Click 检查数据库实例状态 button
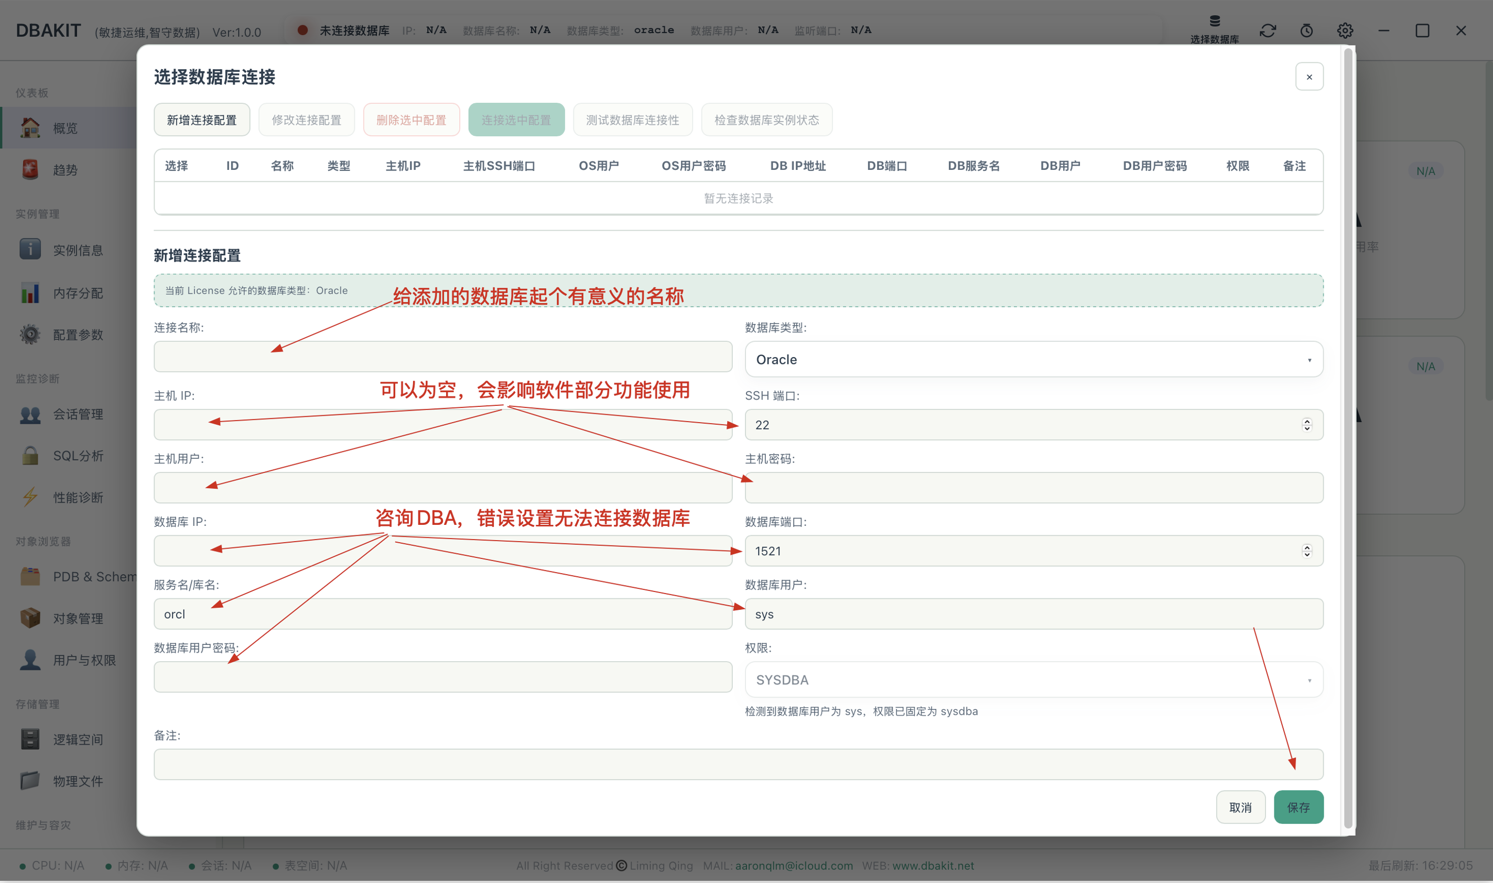 pos(767,120)
